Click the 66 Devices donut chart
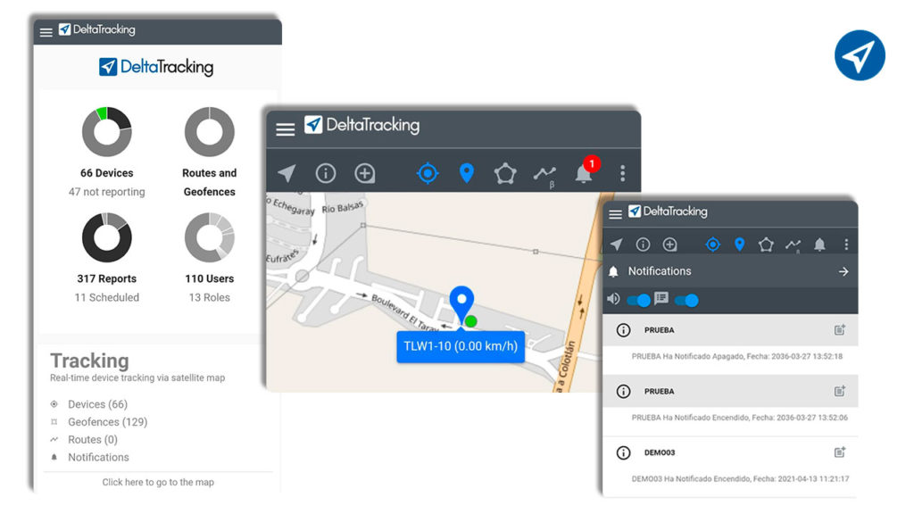Screen dimensions: 914x514 tap(107, 132)
